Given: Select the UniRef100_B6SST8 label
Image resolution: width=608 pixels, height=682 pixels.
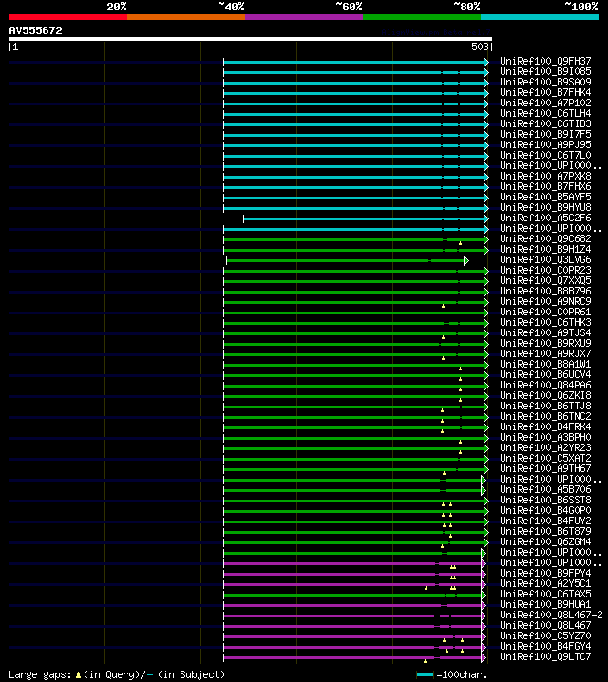Looking at the screenshot, I should coord(545,500).
